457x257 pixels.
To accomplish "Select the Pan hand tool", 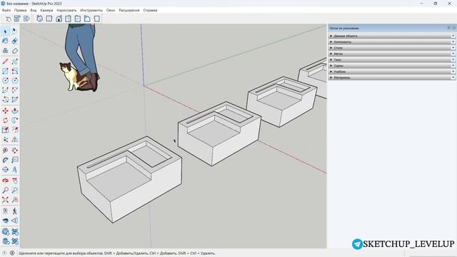I will [14, 181].
